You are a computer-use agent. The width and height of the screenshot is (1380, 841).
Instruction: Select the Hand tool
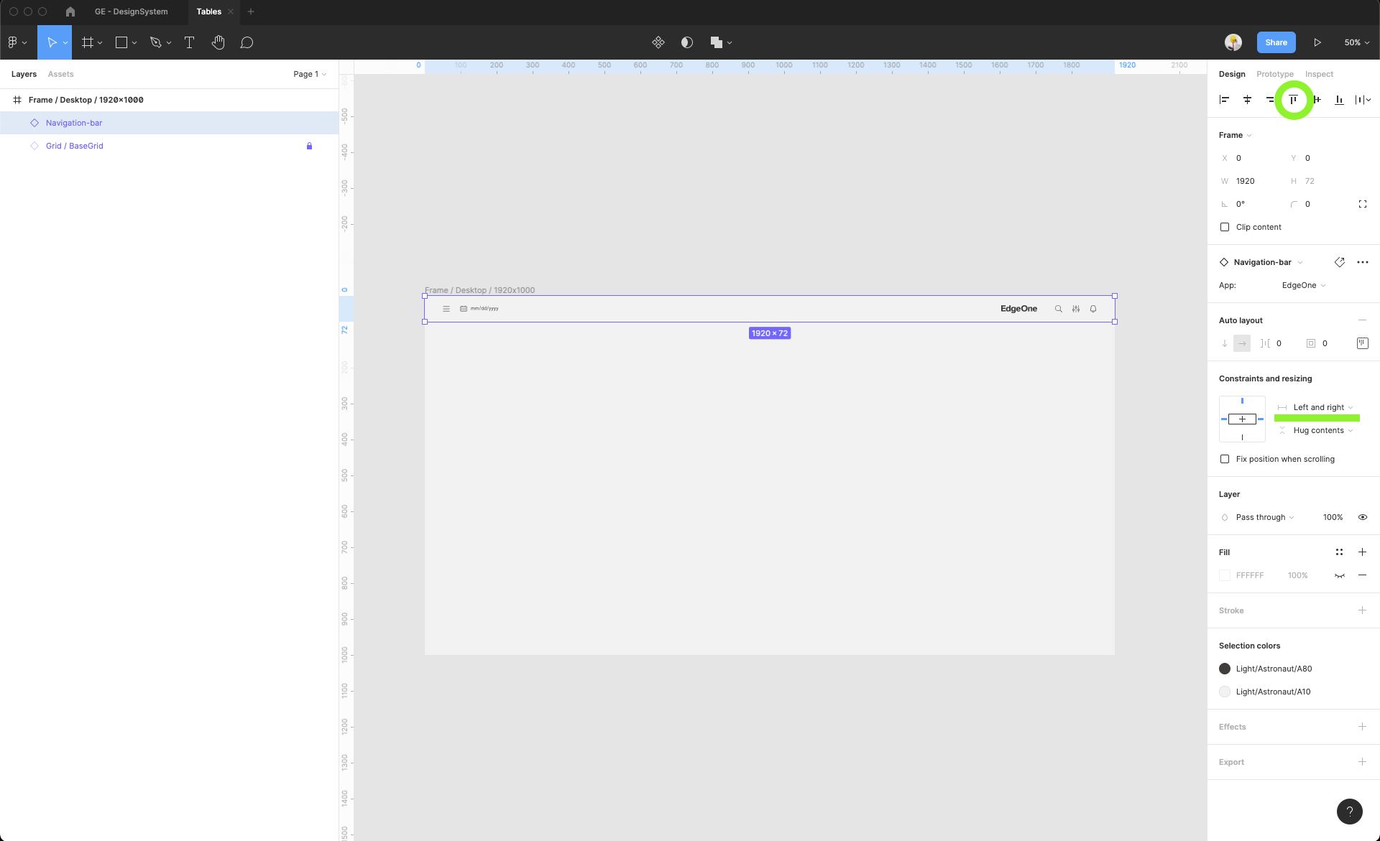(x=218, y=42)
